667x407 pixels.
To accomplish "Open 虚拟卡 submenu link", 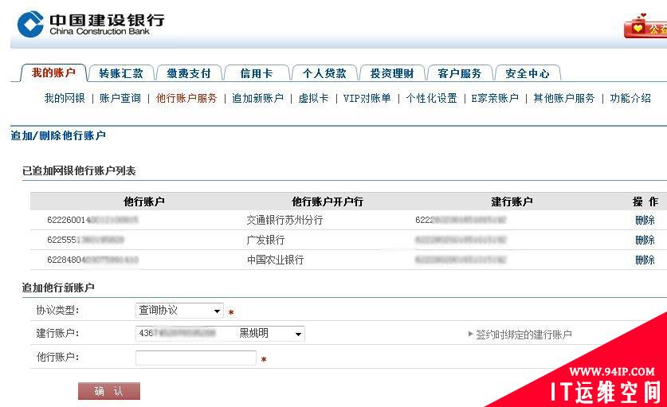I will pyautogui.click(x=313, y=98).
